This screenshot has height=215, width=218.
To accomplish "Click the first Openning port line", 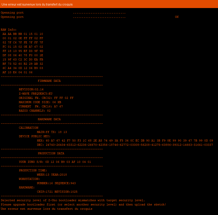I will point(12,13).
